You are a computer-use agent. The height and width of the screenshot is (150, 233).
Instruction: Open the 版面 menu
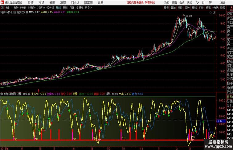(x=174, y=2)
